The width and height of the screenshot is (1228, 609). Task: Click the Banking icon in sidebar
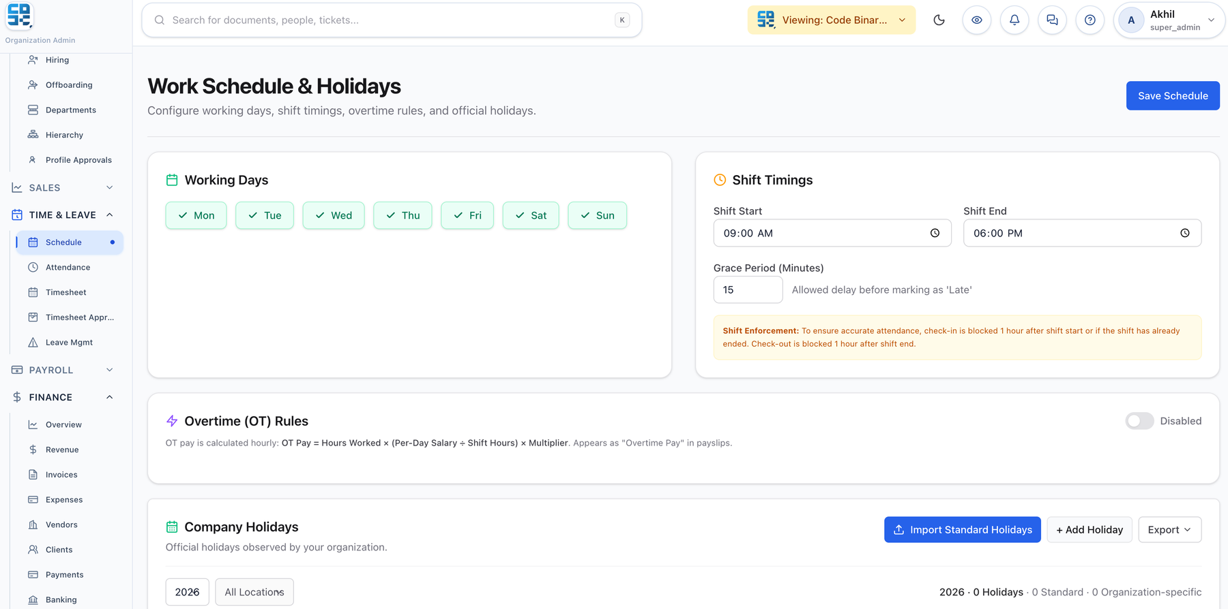pyautogui.click(x=33, y=600)
